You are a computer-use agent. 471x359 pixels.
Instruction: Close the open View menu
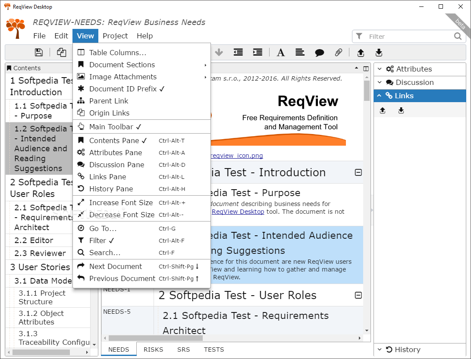pos(85,36)
